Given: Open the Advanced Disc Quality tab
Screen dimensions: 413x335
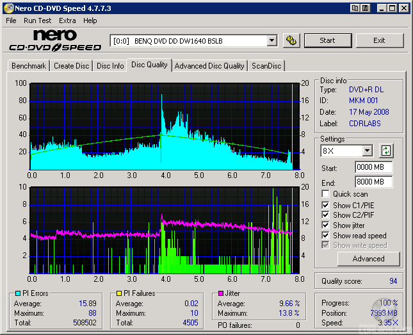Looking at the screenshot, I should coord(209,66).
